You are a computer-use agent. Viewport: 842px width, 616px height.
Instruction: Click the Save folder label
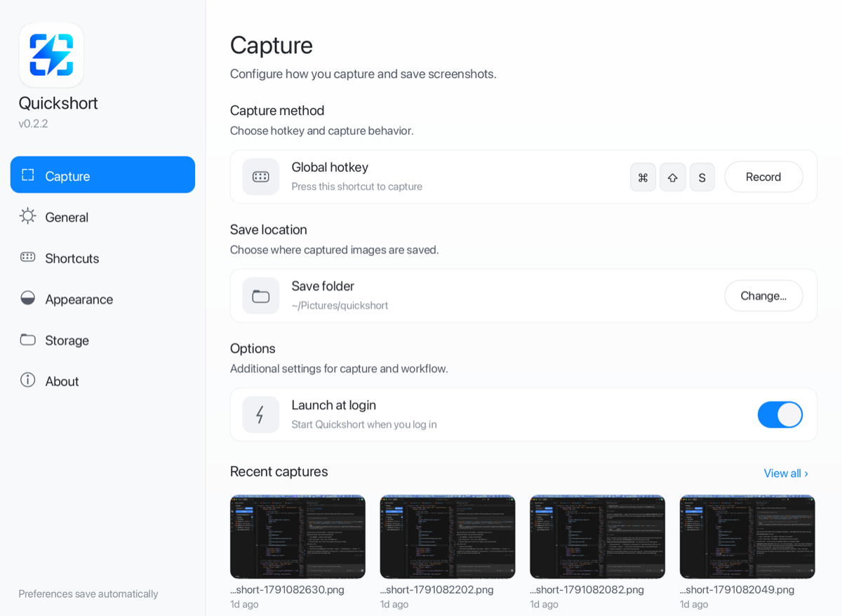(x=323, y=286)
